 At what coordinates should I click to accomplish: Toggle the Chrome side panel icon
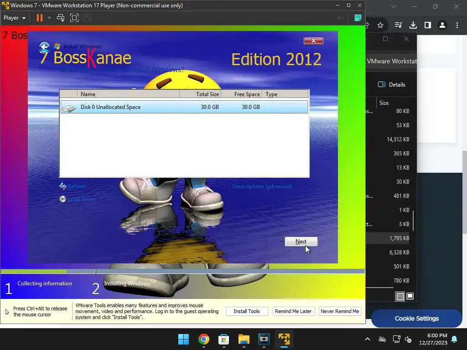428,26
